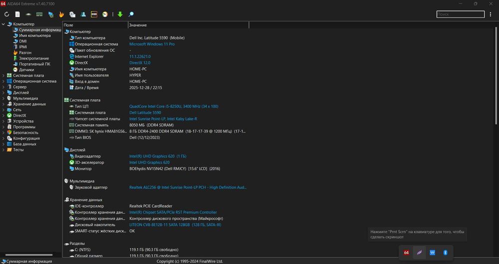Select the SMART-статус row
Screen dimensions: 499x264
click(x=156, y=231)
